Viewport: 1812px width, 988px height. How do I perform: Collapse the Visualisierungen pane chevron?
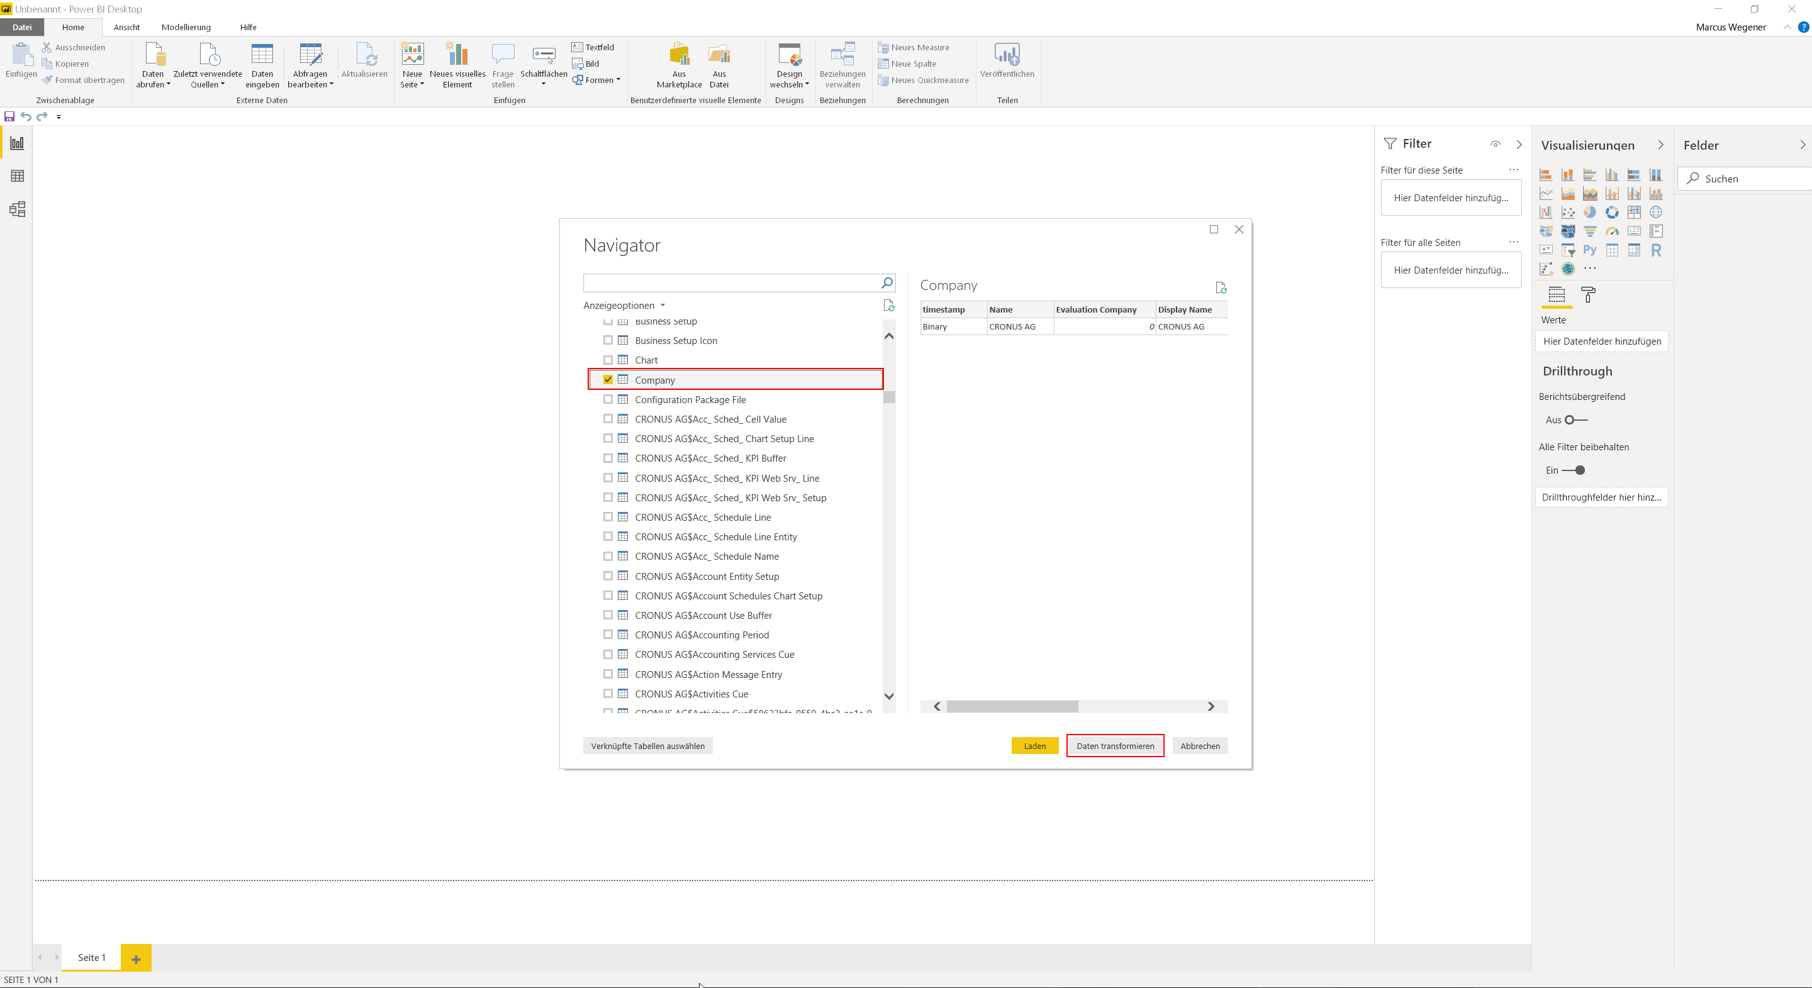click(x=1661, y=145)
